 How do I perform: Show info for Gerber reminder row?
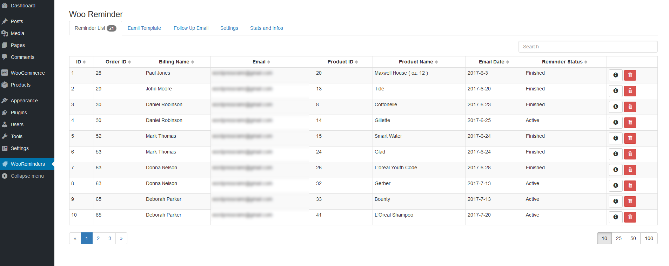click(x=615, y=186)
